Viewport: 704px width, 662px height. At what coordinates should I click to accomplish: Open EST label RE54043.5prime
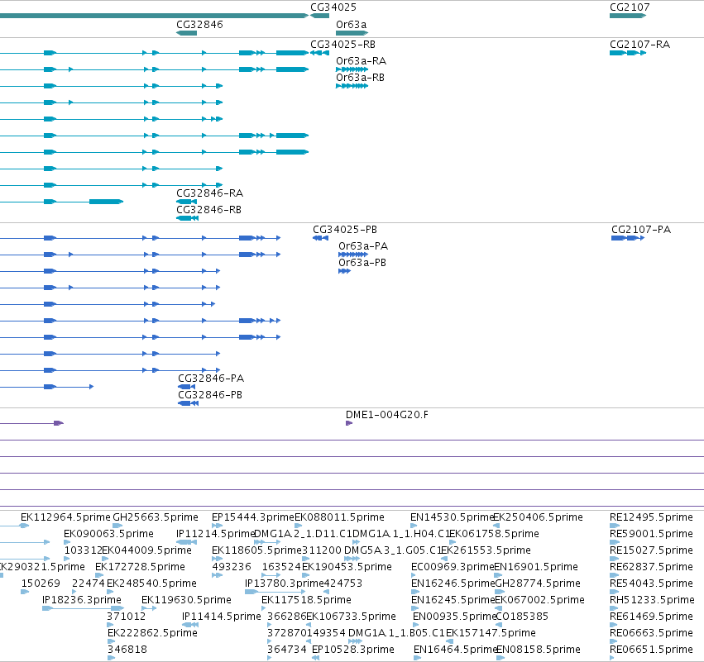(x=651, y=583)
